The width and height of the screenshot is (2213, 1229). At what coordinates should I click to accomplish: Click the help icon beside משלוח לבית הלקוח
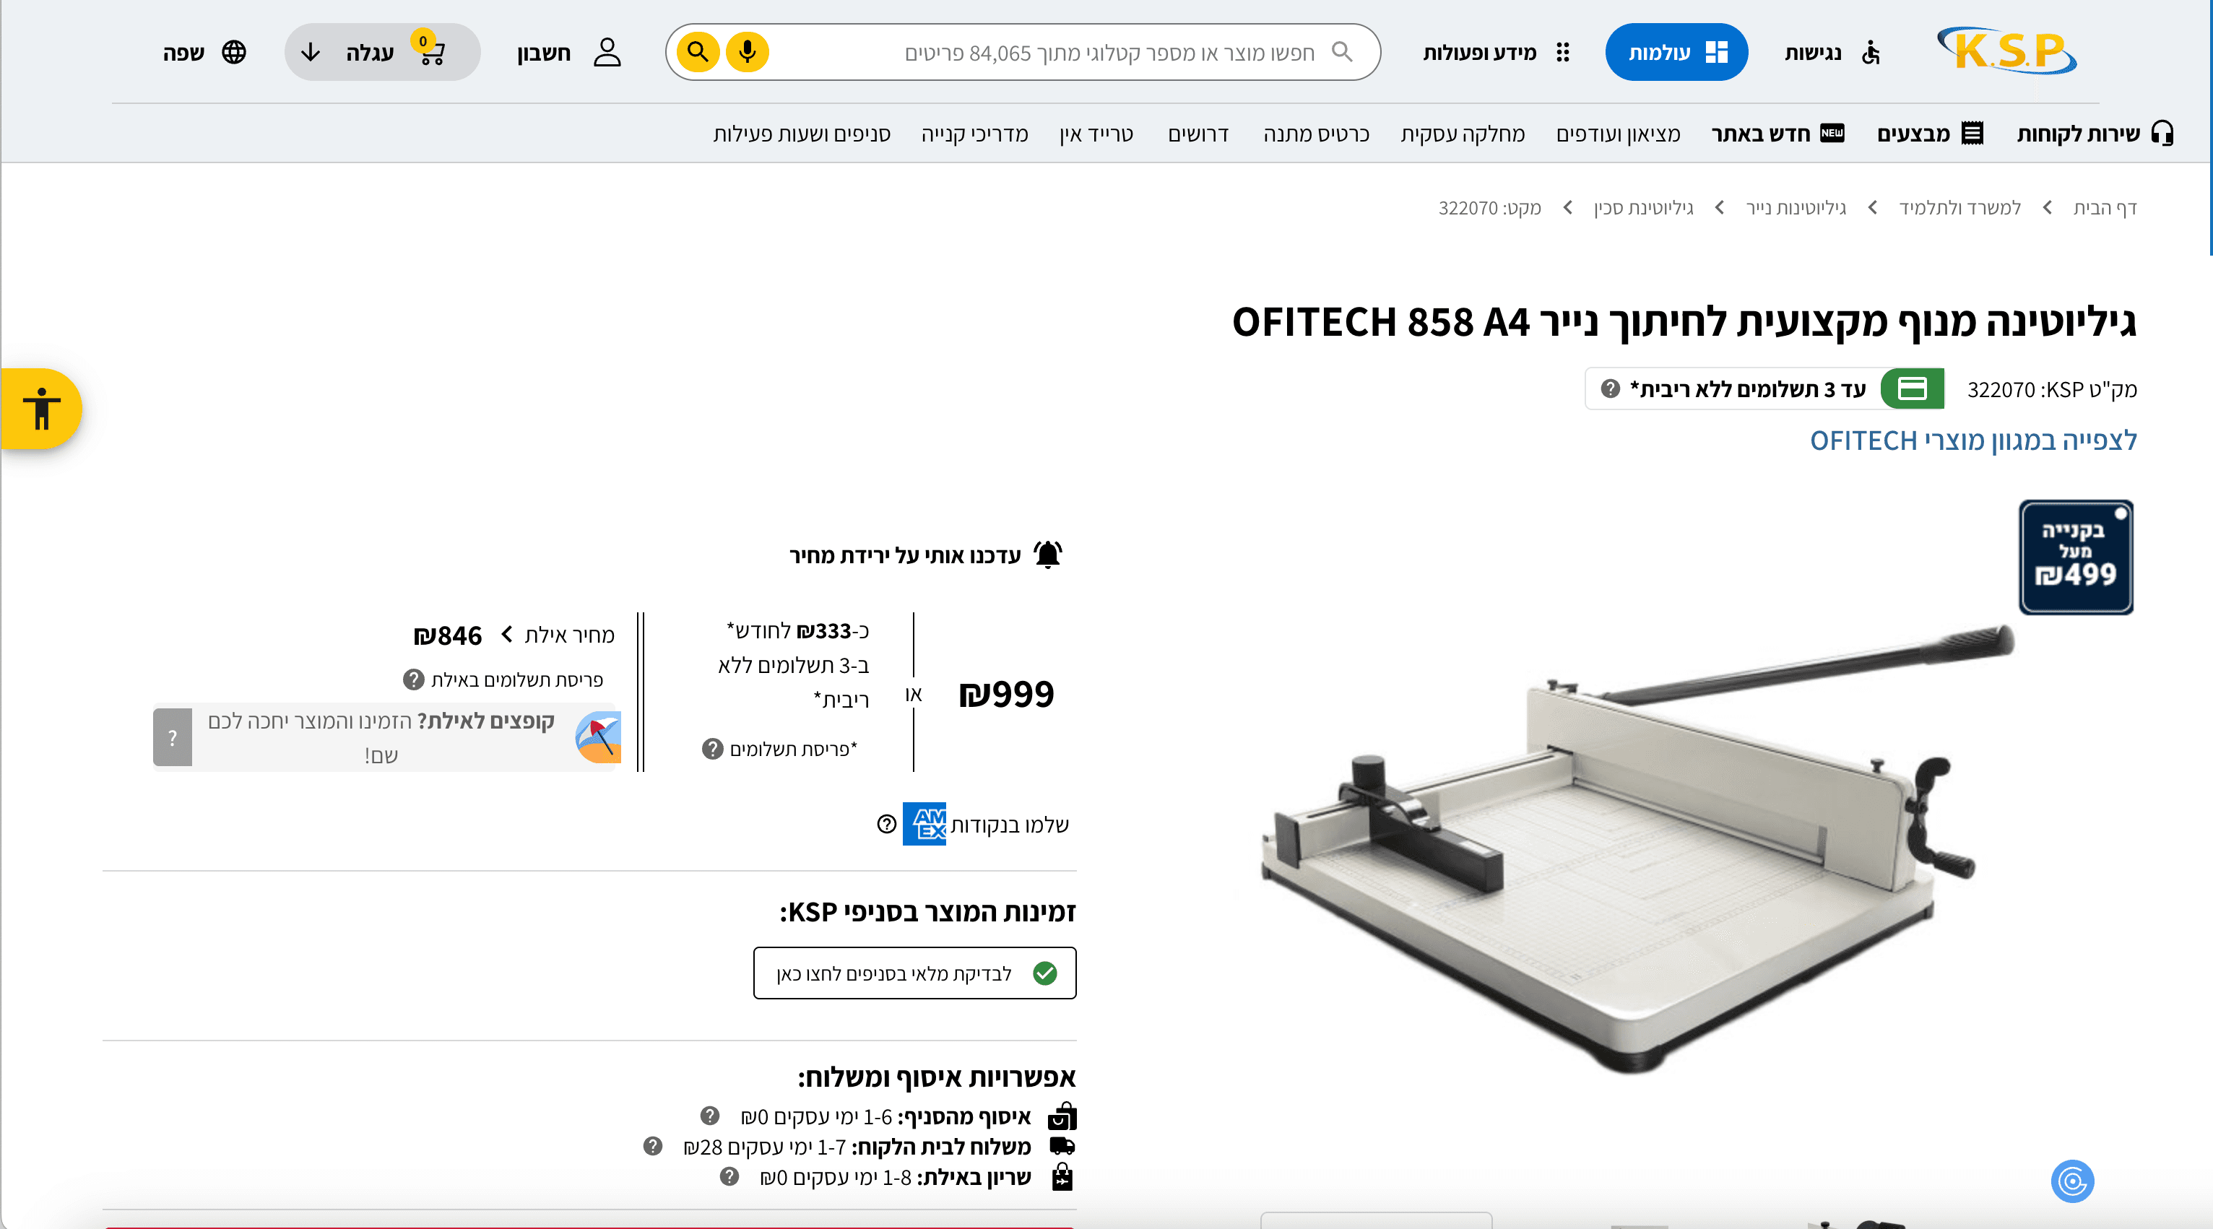(653, 1147)
